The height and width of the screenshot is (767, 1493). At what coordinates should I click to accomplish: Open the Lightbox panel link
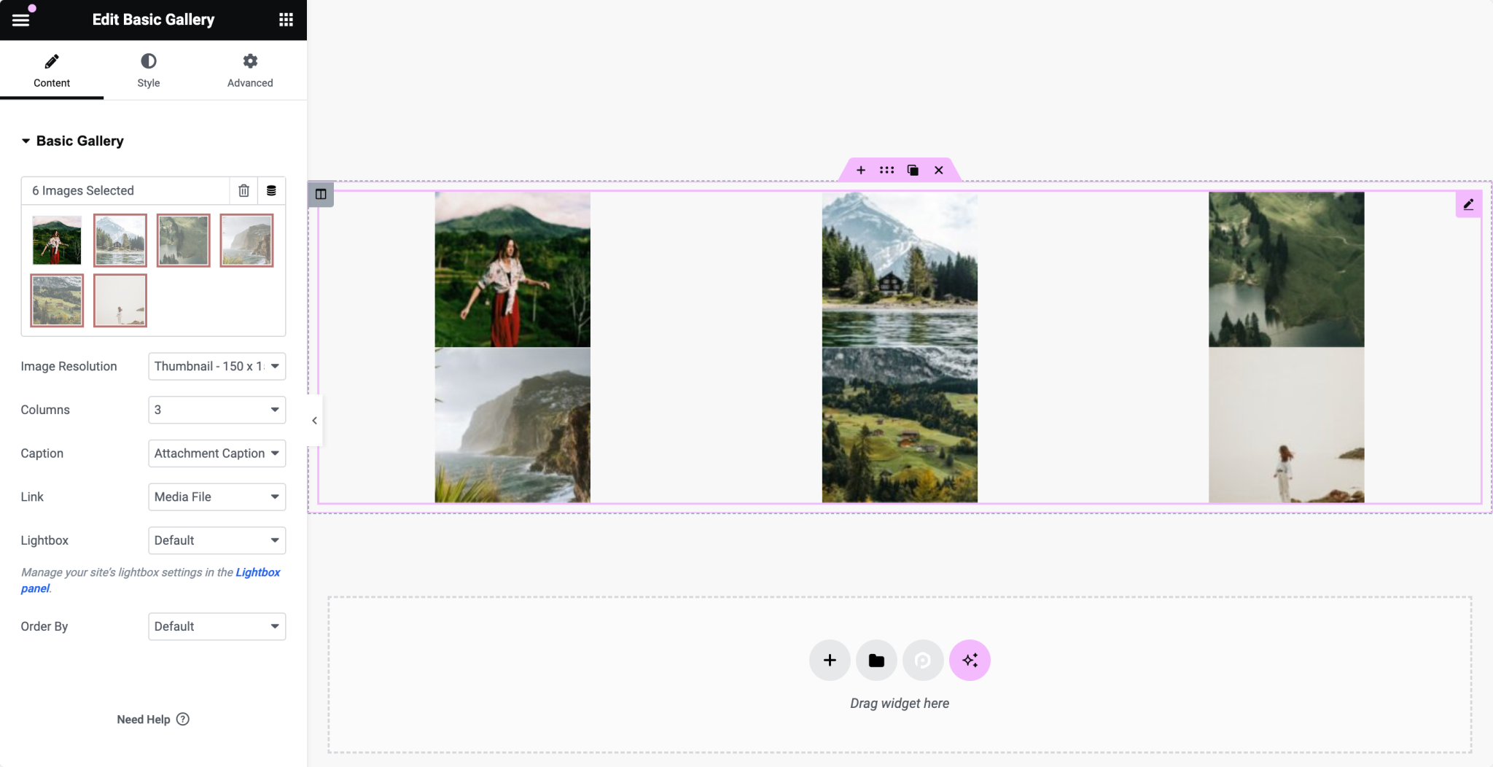pos(257,572)
